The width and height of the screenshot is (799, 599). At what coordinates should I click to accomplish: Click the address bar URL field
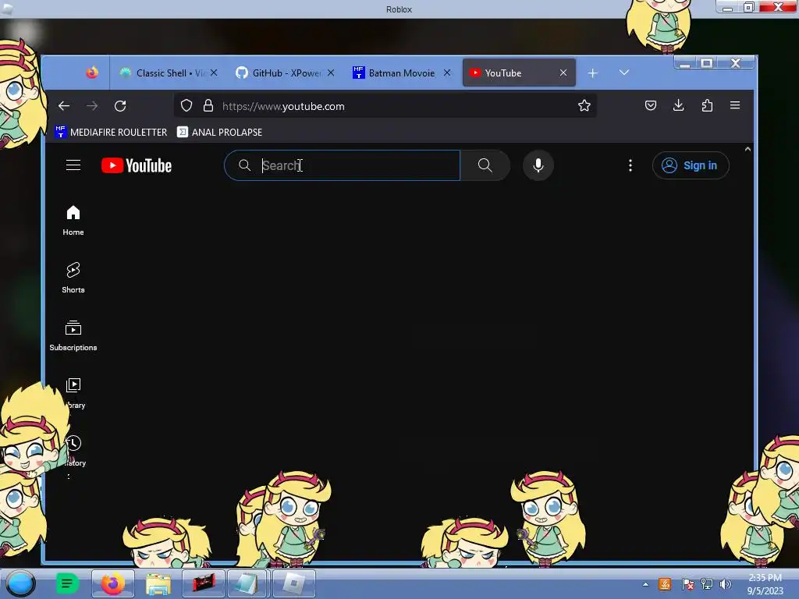click(385, 106)
